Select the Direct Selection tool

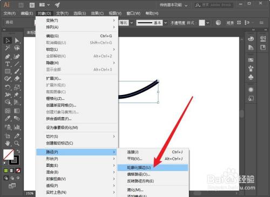[17, 40]
